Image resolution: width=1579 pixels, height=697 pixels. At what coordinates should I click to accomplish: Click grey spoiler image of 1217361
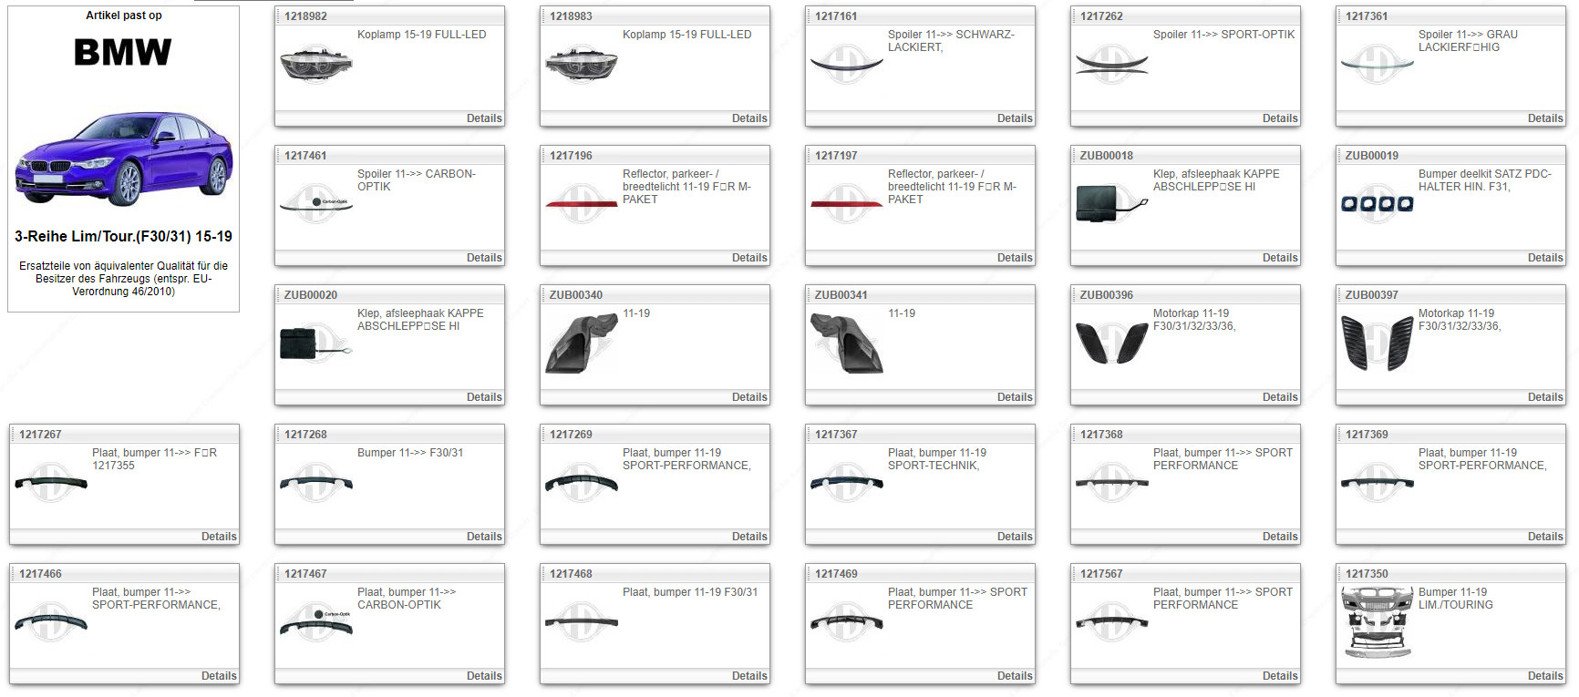point(1377,64)
